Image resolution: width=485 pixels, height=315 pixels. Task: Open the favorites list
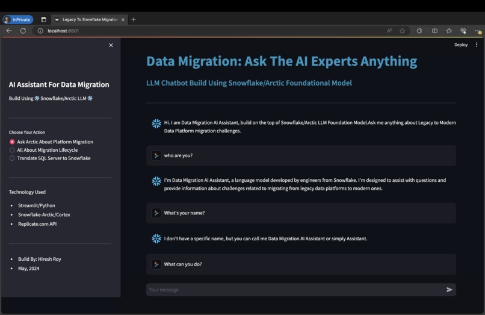(x=449, y=31)
